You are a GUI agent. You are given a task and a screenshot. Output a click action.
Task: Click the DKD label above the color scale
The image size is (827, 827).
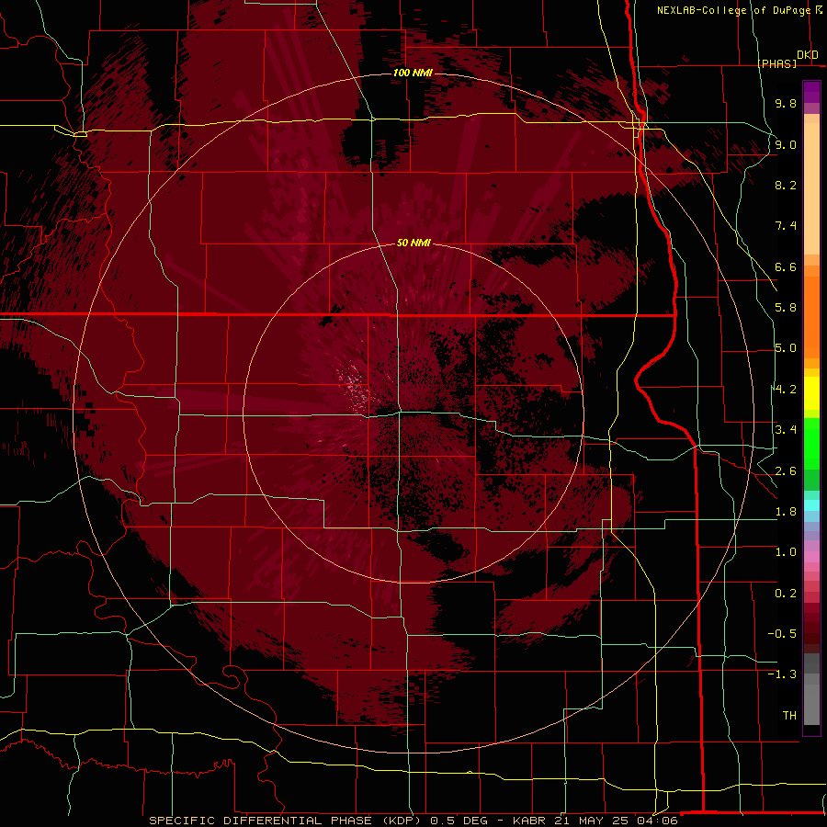point(808,55)
